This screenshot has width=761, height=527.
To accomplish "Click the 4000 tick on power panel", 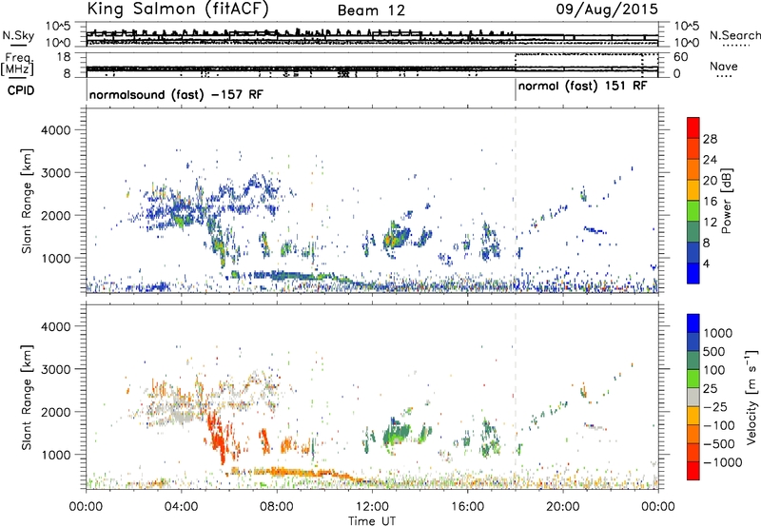I will pyautogui.click(x=55, y=130).
